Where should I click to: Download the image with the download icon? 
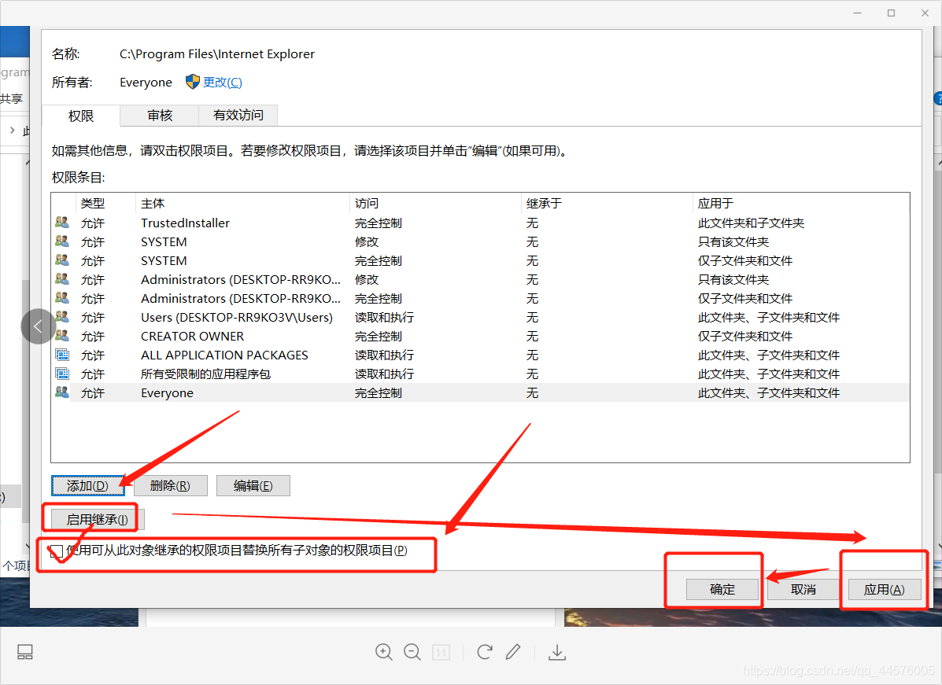pos(557,652)
